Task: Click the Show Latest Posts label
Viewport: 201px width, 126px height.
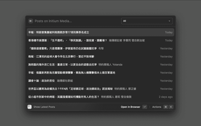Action: (44, 107)
